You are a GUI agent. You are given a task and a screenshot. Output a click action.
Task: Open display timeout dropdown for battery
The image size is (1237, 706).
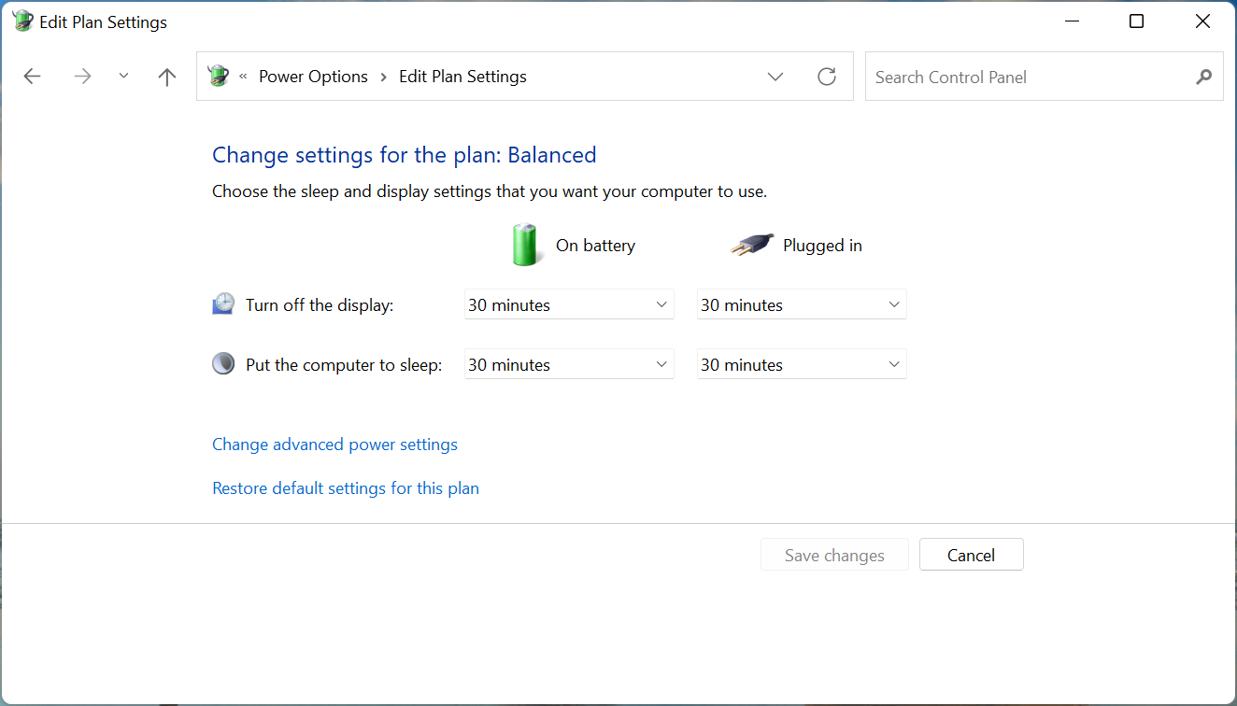tap(569, 304)
